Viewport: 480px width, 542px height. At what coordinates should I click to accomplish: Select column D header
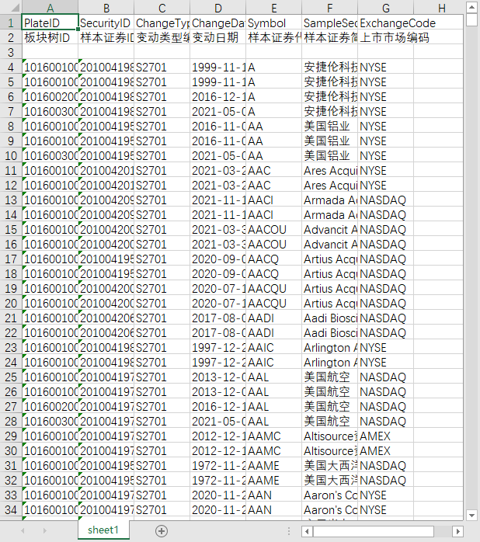click(x=218, y=8)
